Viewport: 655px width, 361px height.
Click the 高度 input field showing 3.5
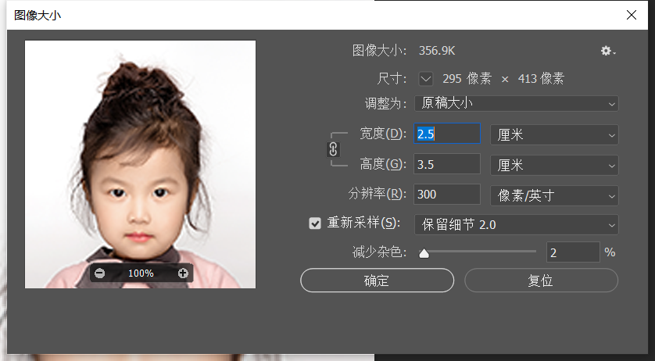pos(447,164)
